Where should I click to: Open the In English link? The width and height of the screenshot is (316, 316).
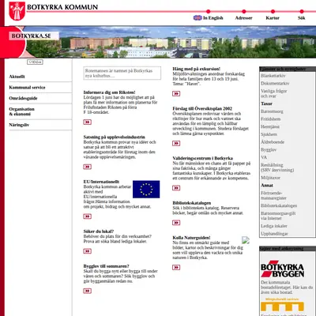click(x=213, y=18)
